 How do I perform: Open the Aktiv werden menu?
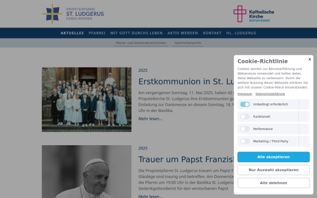click(x=183, y=33)
